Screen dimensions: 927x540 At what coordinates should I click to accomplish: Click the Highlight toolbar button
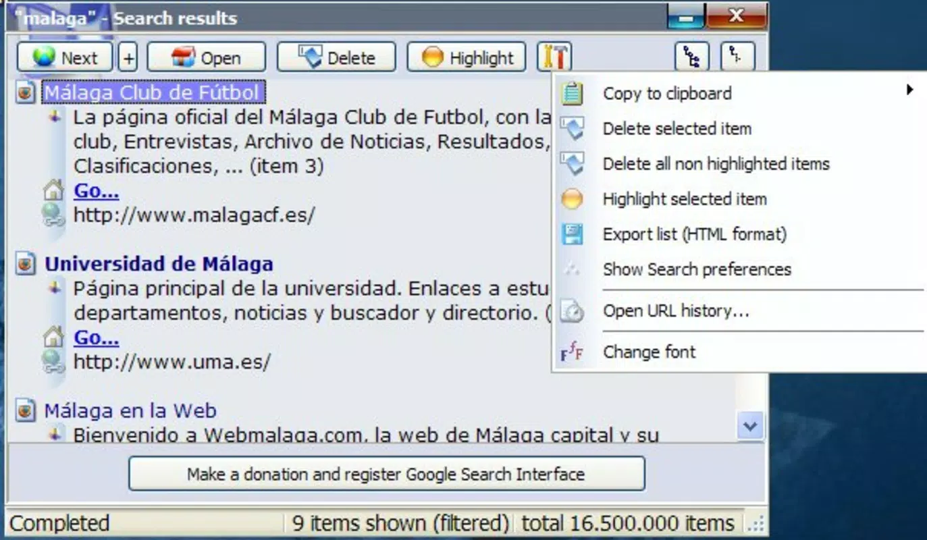pos(466,57)
